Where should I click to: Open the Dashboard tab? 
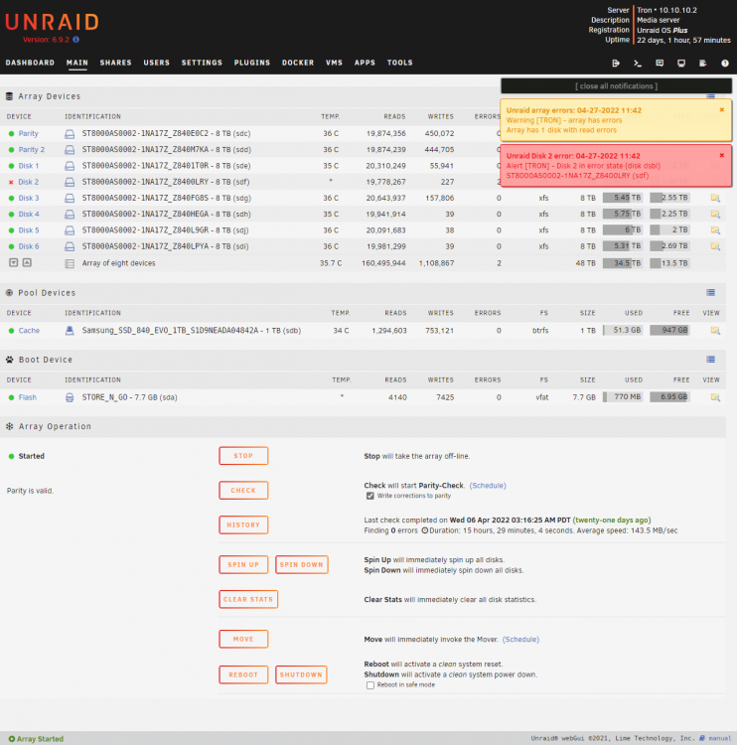(x=30, y=63)
